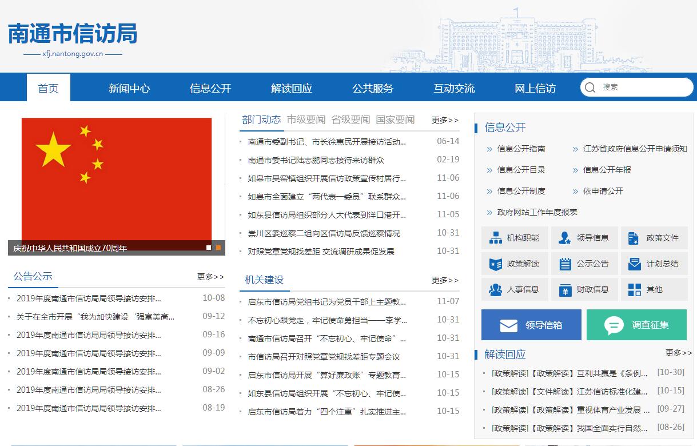The height and width of the screenshot is (446, 697).
Task: Expand 更多 next to 公告公示
Action: [210, 277]
